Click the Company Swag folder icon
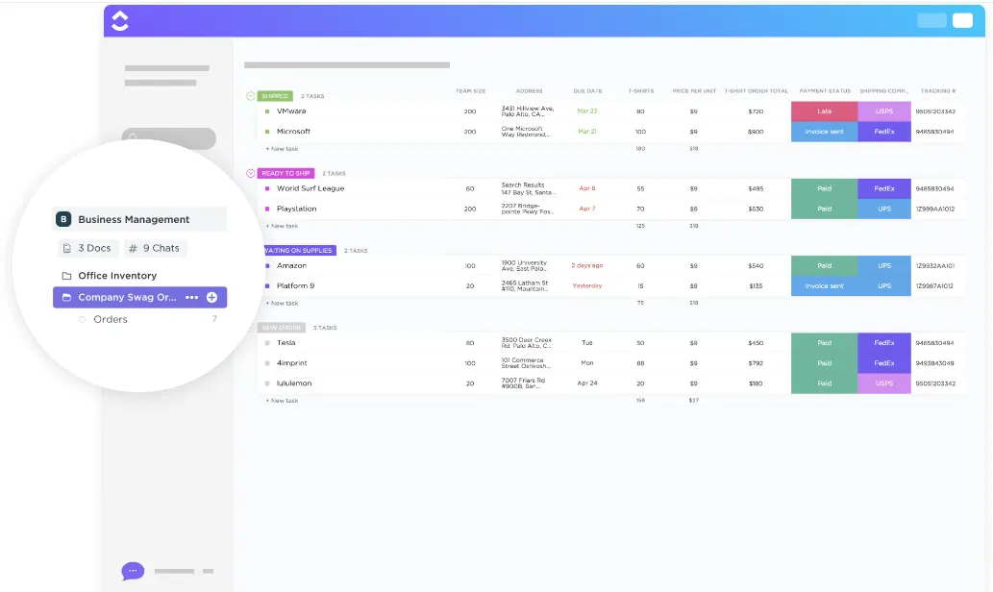This screenshot has width=993, height=592. click(66, 297)
